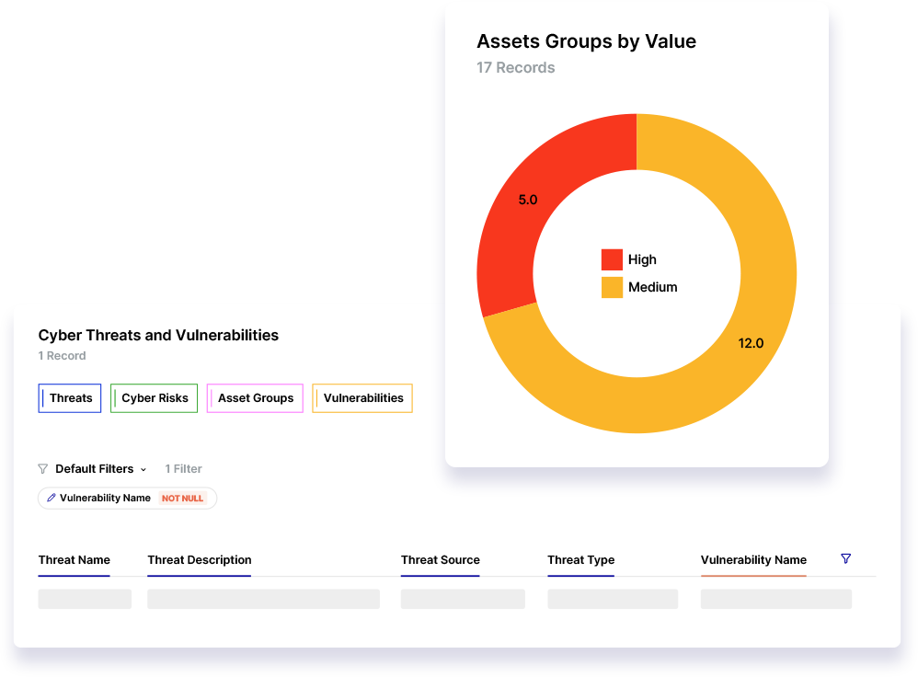Click the Threat Source column header

point(440,559)
